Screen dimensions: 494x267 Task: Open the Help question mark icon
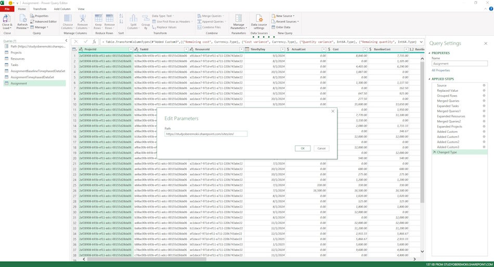[x=491, y=9]
